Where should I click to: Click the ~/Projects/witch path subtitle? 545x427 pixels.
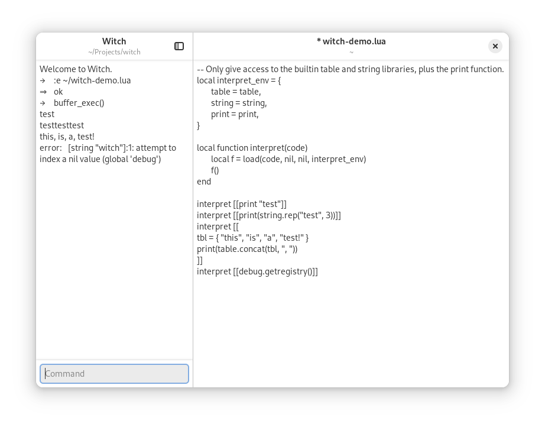[114, 52]
